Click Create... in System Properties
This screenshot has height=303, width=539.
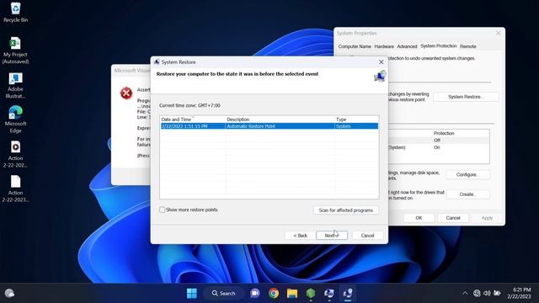pyautogui.click(x=468, y=194)
